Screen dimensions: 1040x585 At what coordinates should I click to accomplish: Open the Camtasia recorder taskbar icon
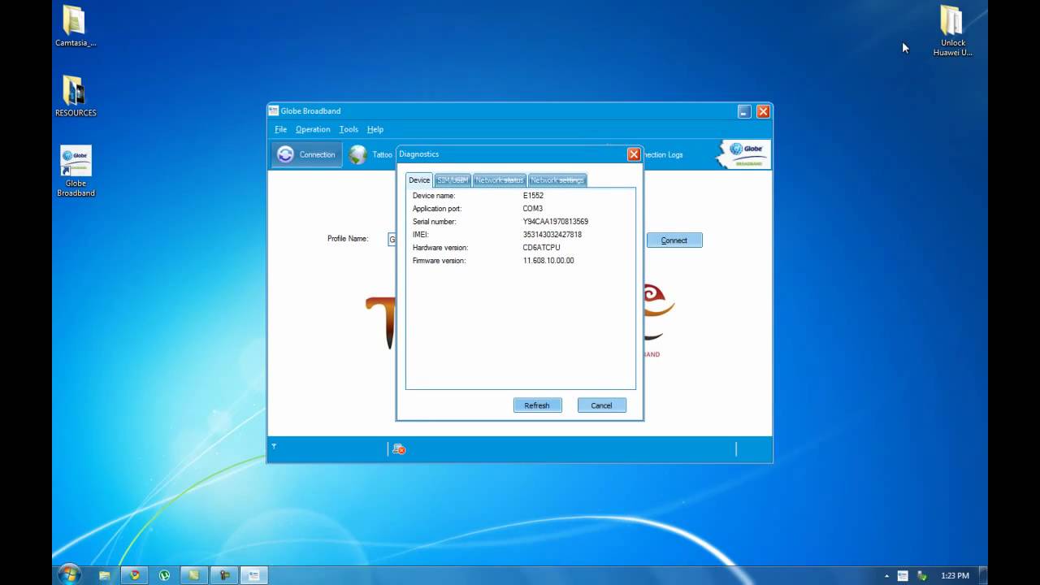223,575
